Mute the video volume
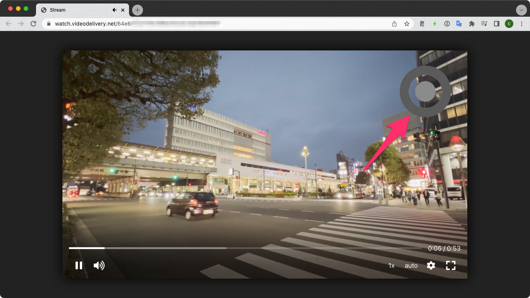The image size is (530, 298). click(99, 265)
